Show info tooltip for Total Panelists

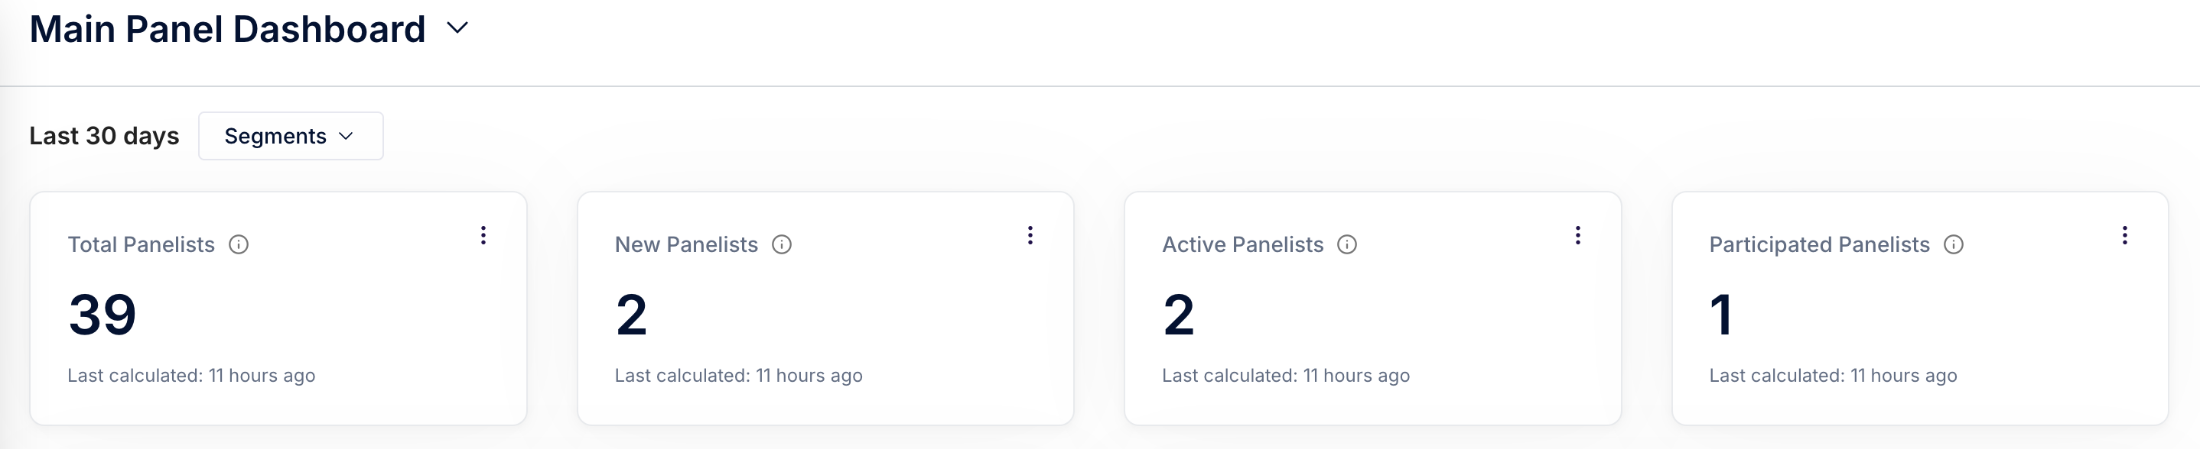point(238,244)
